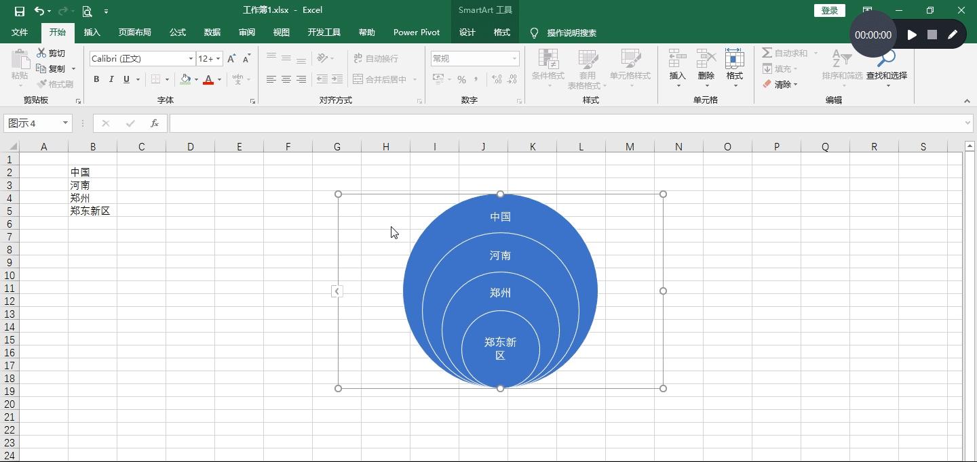Open 操作说明搜索 (Tell Me) search
The image size is (977, 462).
(570, 32)
